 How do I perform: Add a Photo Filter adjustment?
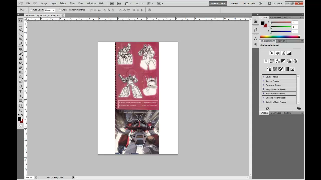pyautogui.click(x=289, y=61)
